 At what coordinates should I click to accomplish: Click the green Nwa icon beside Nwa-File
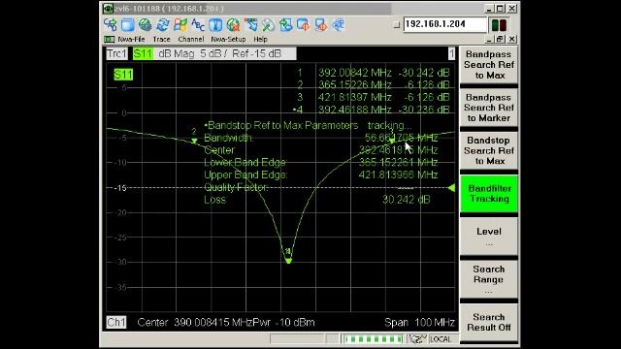click(x=110, y=39)
